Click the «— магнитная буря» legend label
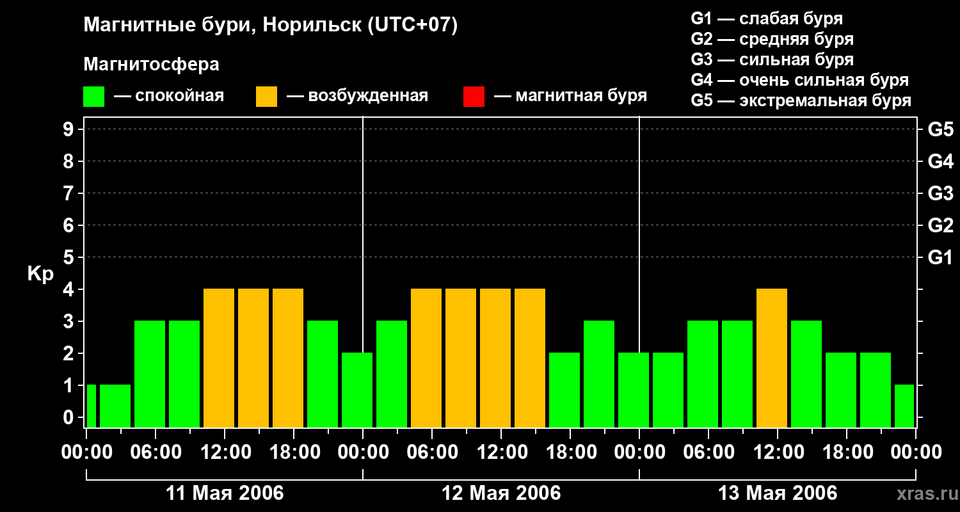The image size is (960, 512). pyautogui.click(x=570, y=97)
